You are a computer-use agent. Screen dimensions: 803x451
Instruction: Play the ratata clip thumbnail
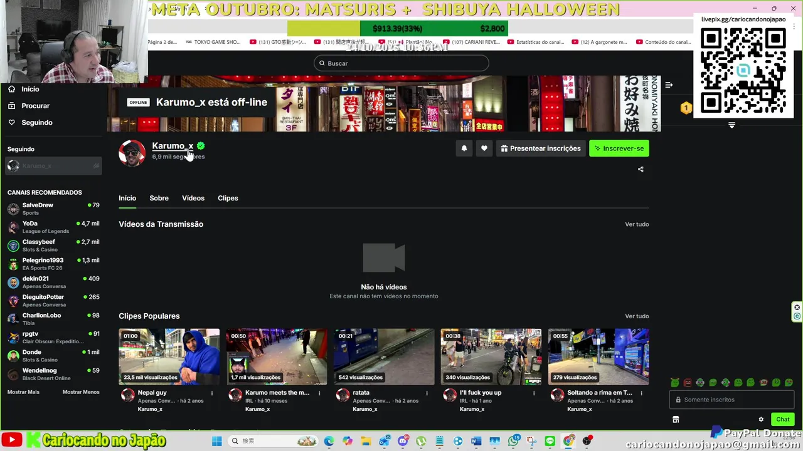(x=384, y=356)
